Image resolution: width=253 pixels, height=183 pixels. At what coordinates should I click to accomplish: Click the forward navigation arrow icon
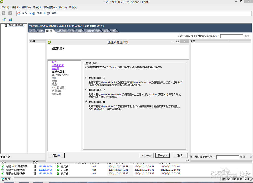[x=10, y=13]
